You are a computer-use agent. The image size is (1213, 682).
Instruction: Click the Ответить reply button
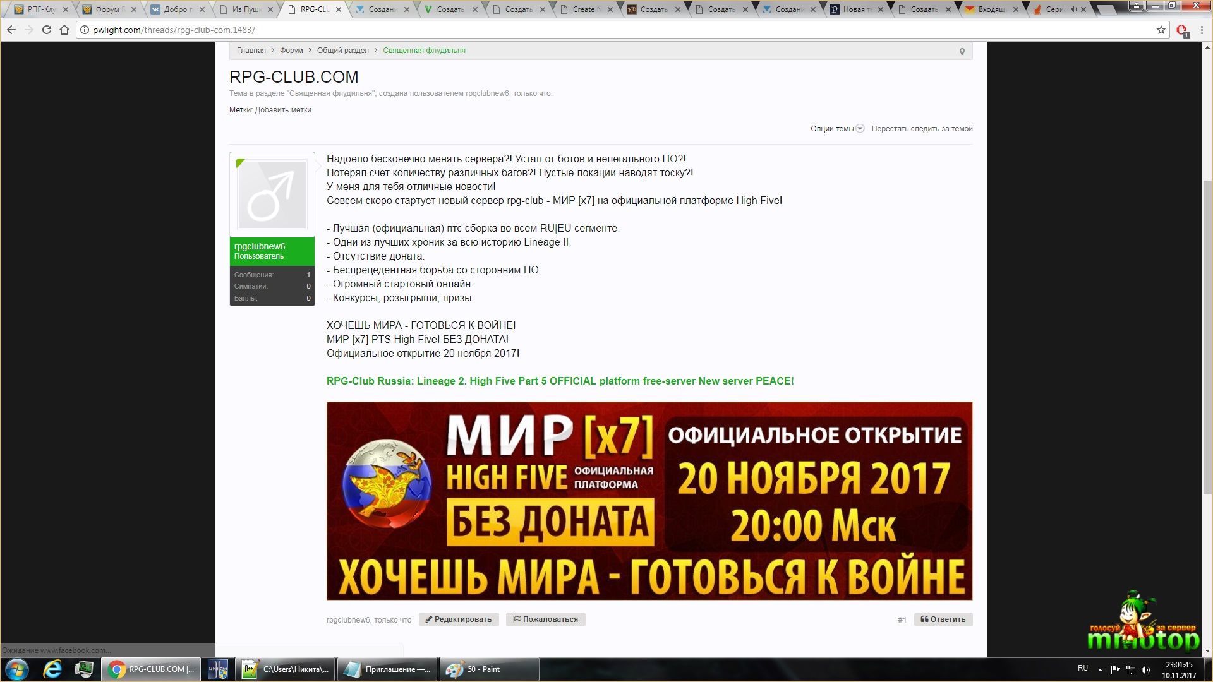(943, 619)
